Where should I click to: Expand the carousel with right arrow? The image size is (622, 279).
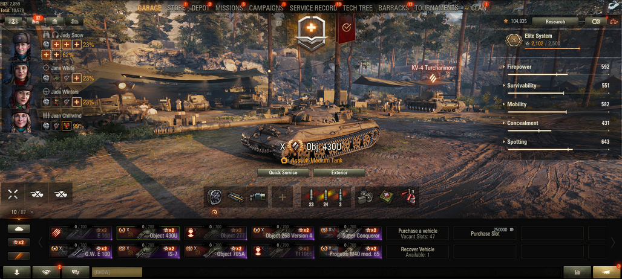click(613, 242)
